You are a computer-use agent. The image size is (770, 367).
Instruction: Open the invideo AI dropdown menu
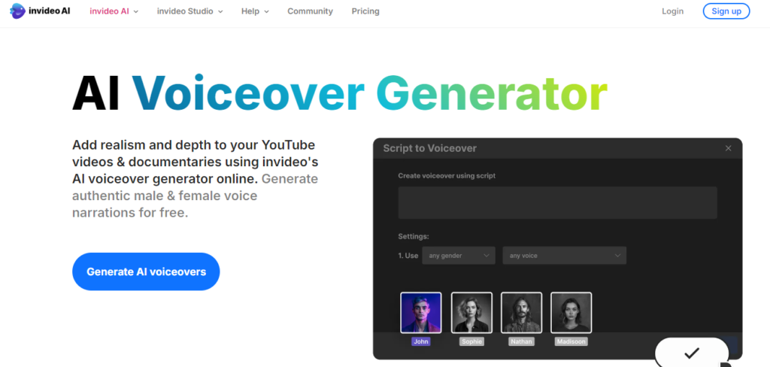point(114,11)
